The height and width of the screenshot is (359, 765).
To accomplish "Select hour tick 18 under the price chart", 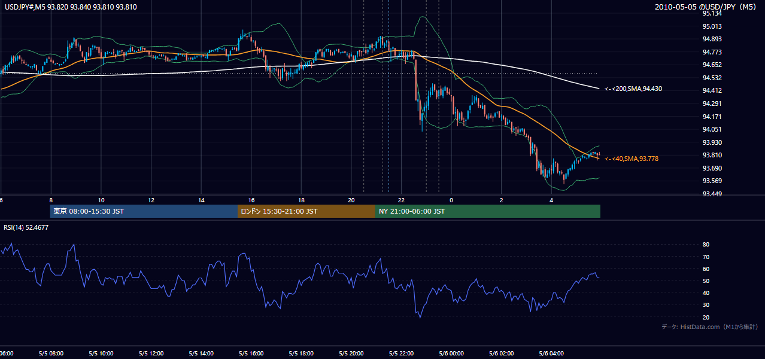I will point(301,200).
